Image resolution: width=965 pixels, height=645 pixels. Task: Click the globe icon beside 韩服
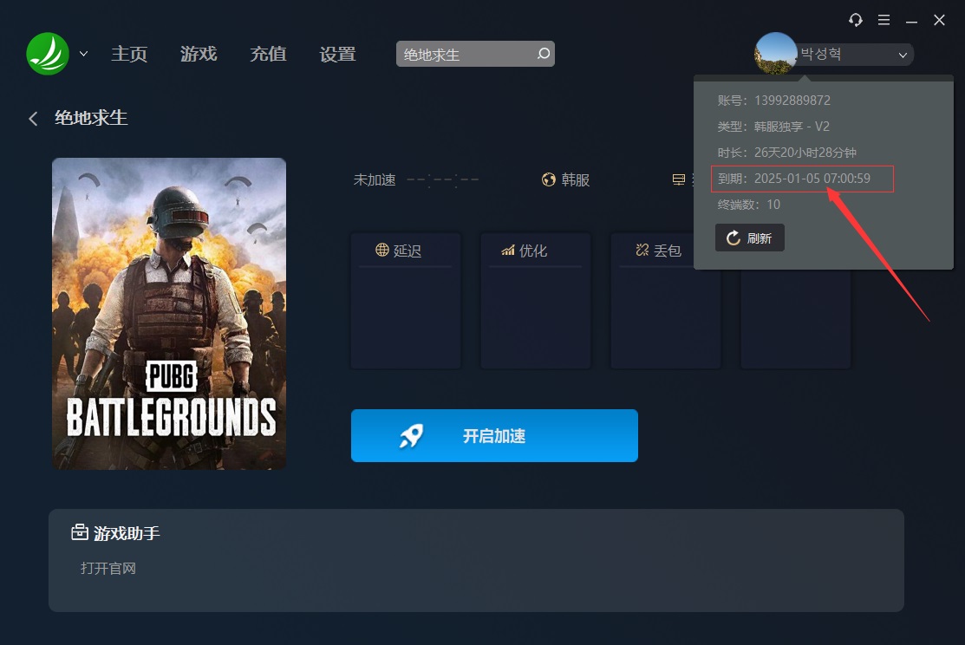click(548, 179)
